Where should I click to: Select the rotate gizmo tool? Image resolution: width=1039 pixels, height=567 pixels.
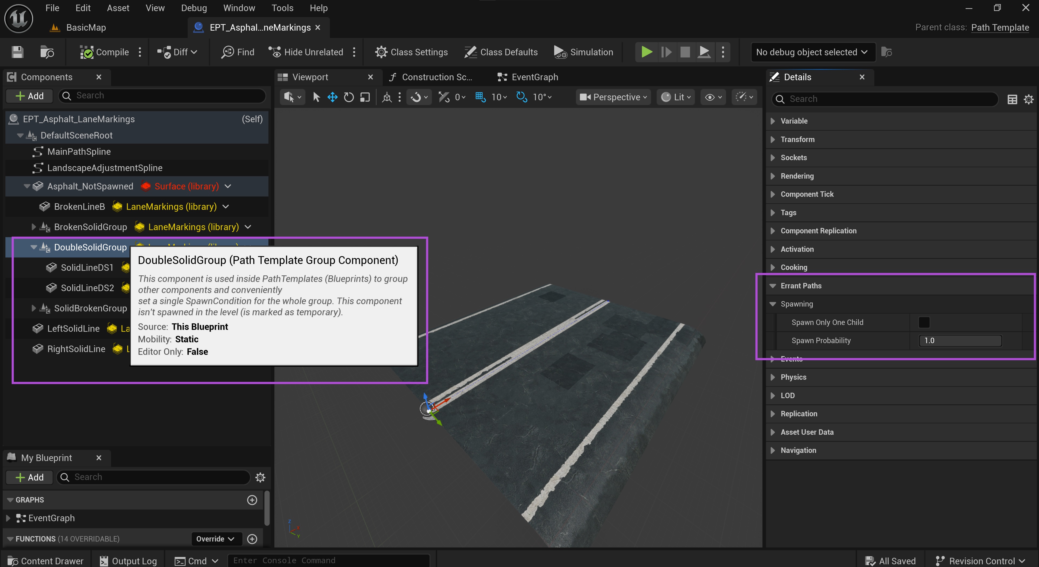349,97
